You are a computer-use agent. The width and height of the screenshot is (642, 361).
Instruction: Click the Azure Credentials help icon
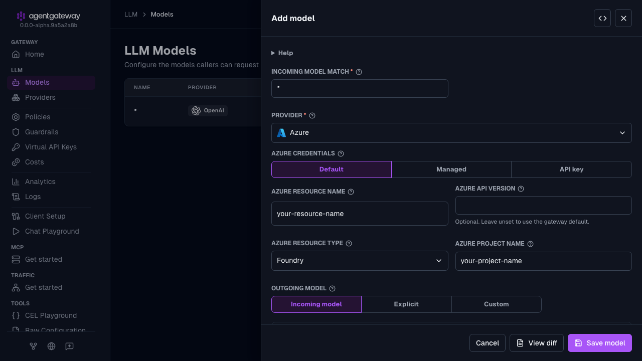[x=341, y=153]
